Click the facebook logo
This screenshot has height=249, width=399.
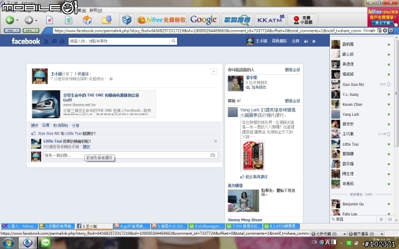point(26,41)
